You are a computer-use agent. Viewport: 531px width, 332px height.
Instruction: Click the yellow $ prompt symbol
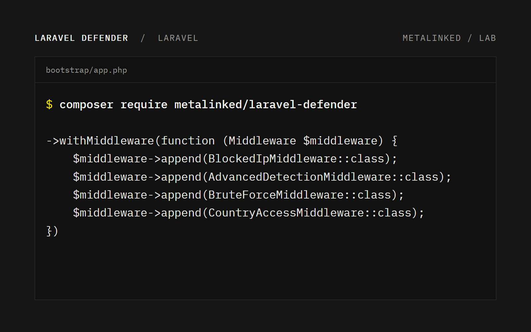[x=49, y=105]
